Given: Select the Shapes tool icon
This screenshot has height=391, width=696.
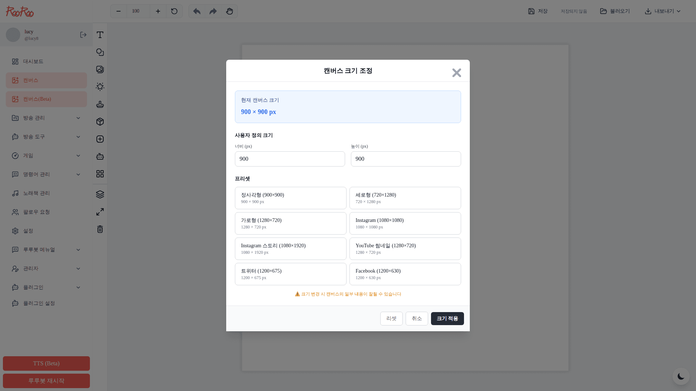Looking at the screenshot, I should pyautogui.click(x=100, y=52).
